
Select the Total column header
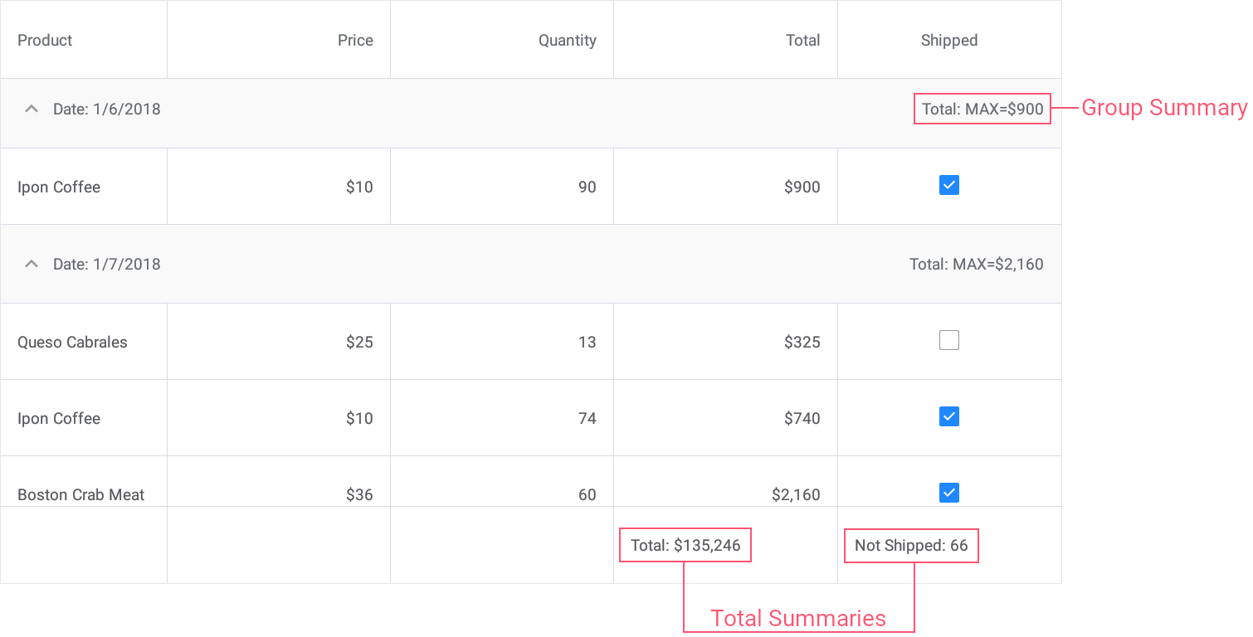pyautogui.click(x=802, y=40)
